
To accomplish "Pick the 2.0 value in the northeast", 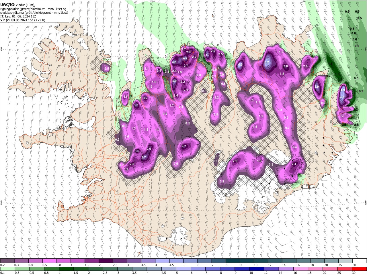I will coord(305,66).
